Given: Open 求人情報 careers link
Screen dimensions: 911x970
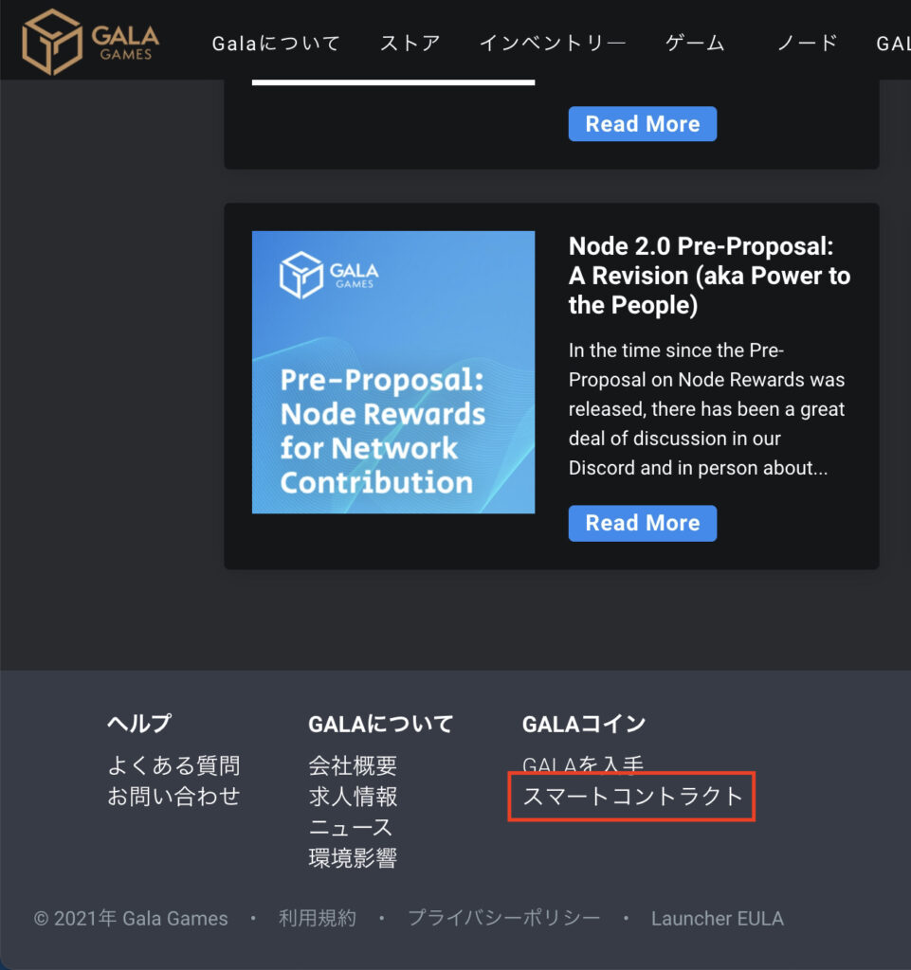Looking at the screenshot, I should 353,796.
